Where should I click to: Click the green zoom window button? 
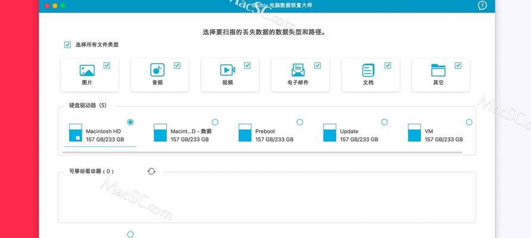pyautogui.click(x=63, y=6)
